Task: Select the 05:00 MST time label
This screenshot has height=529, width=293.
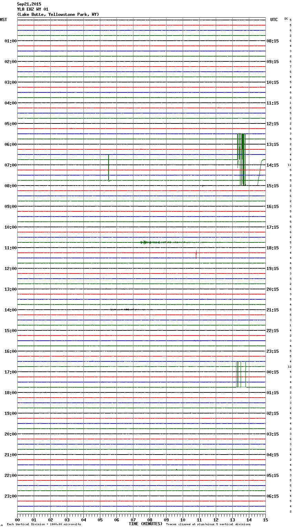Action: (11, 124)
